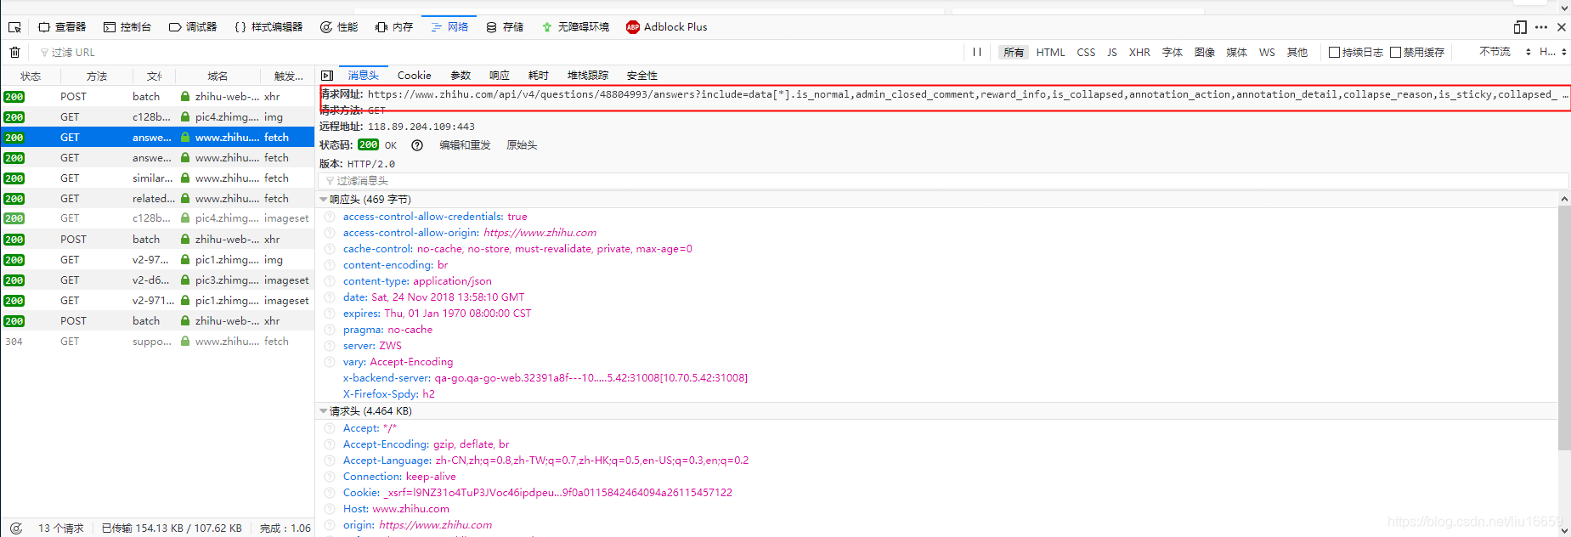Collapse the 响应头 response headers section

tap(323, 200)
